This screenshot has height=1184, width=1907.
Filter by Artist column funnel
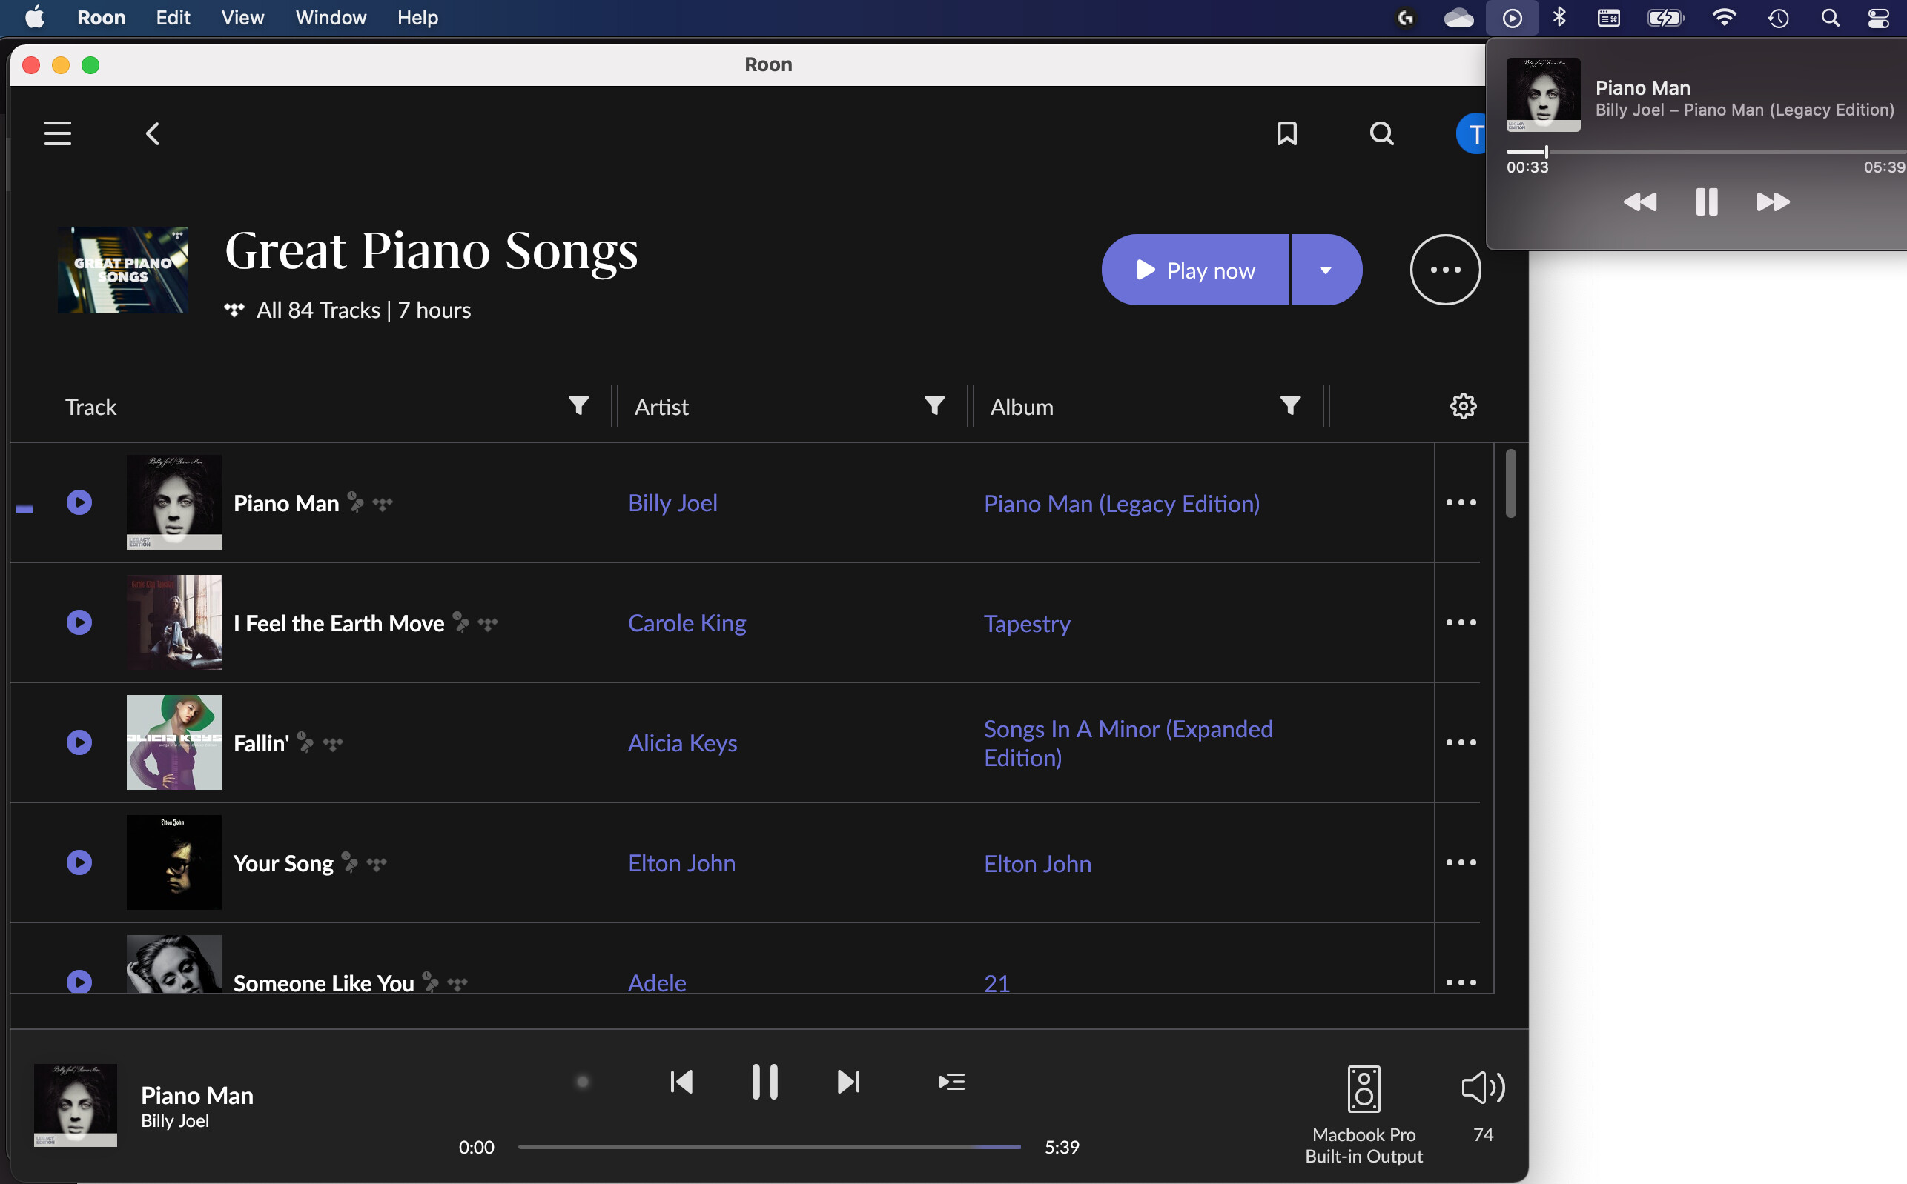click(x=934, y=405)
